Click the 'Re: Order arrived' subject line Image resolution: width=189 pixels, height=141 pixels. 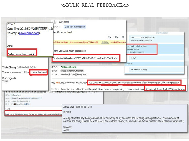(x=62, y=32)
